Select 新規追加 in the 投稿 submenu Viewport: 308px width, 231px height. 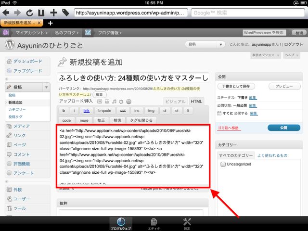[15, 103]
